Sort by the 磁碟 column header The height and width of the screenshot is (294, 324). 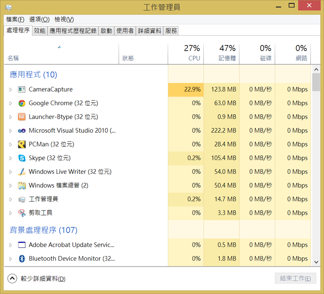click(x=257, y=54)
